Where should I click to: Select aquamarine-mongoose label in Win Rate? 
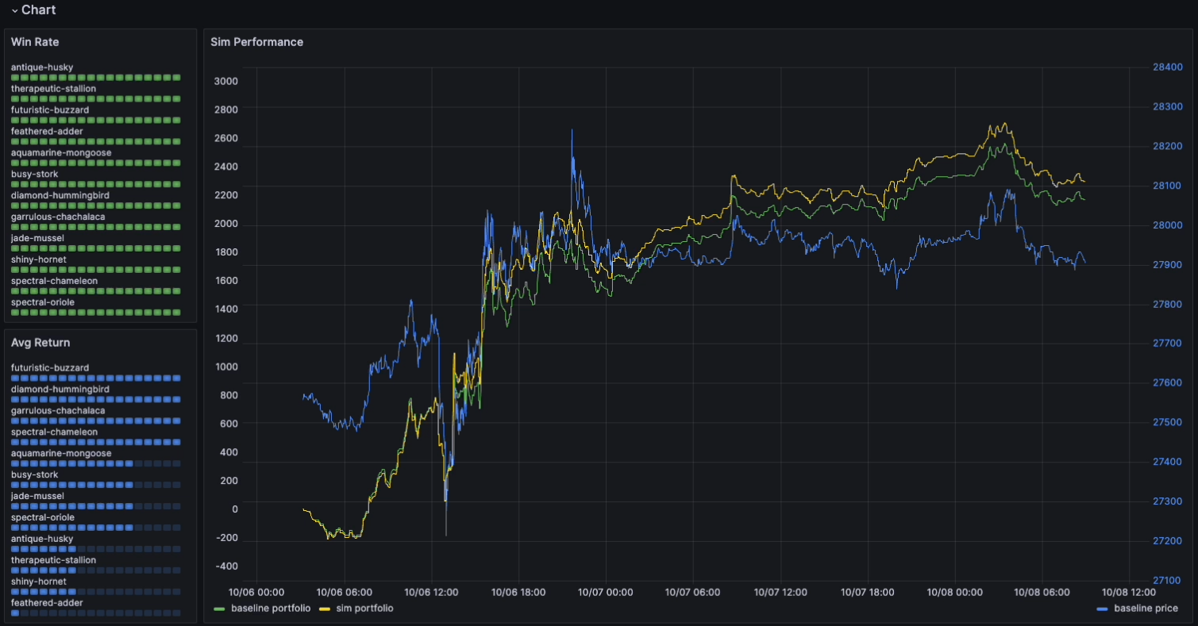(61, 153)
